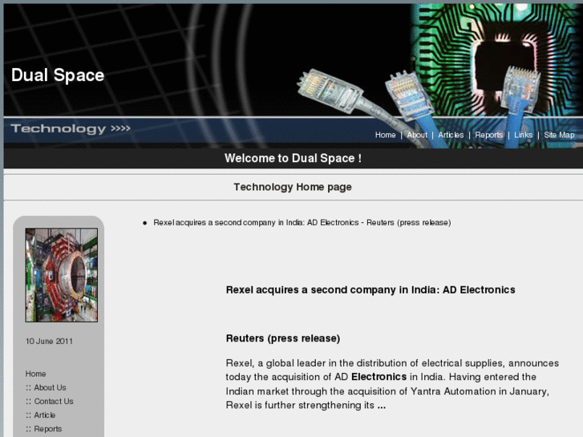Click the Technology Home page heading
This screenshot has width=583, height=437.
(x=293, y=187)
